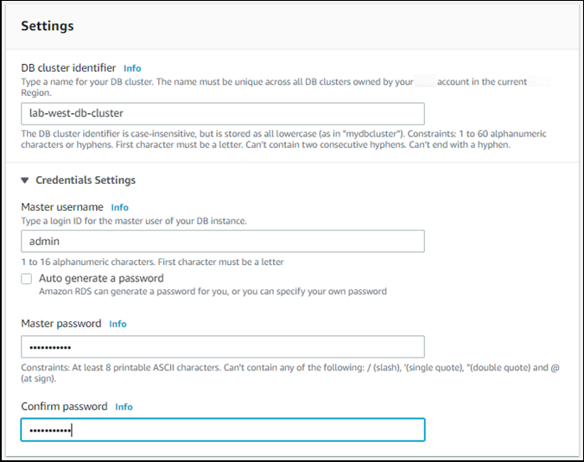Focus the Master username field containing admin
584x462 pixels.
tap(222, 241)
